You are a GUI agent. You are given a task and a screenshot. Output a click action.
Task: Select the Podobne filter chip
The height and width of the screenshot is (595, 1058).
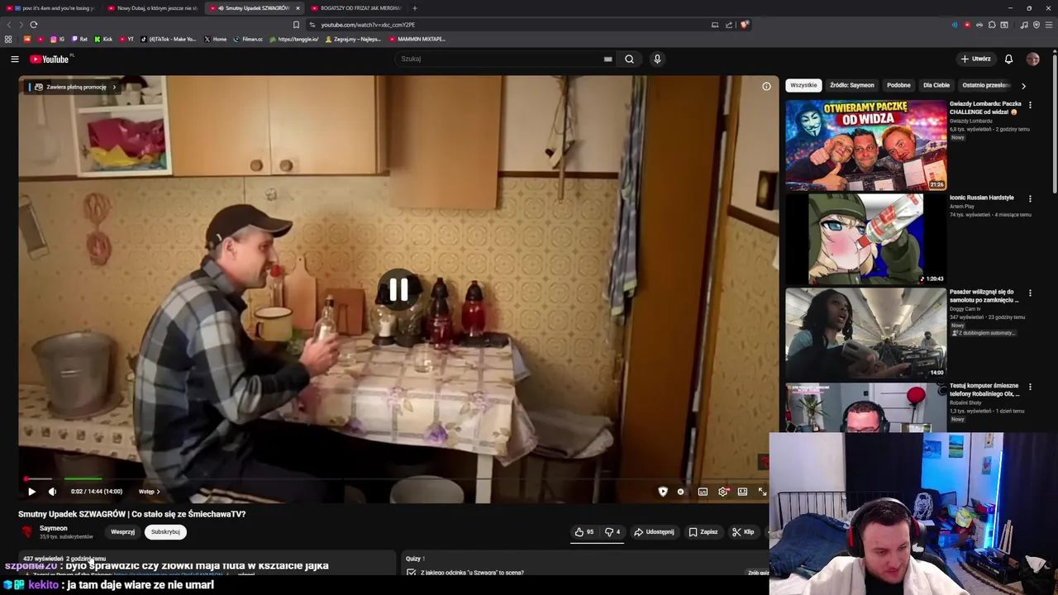[898, 85]
